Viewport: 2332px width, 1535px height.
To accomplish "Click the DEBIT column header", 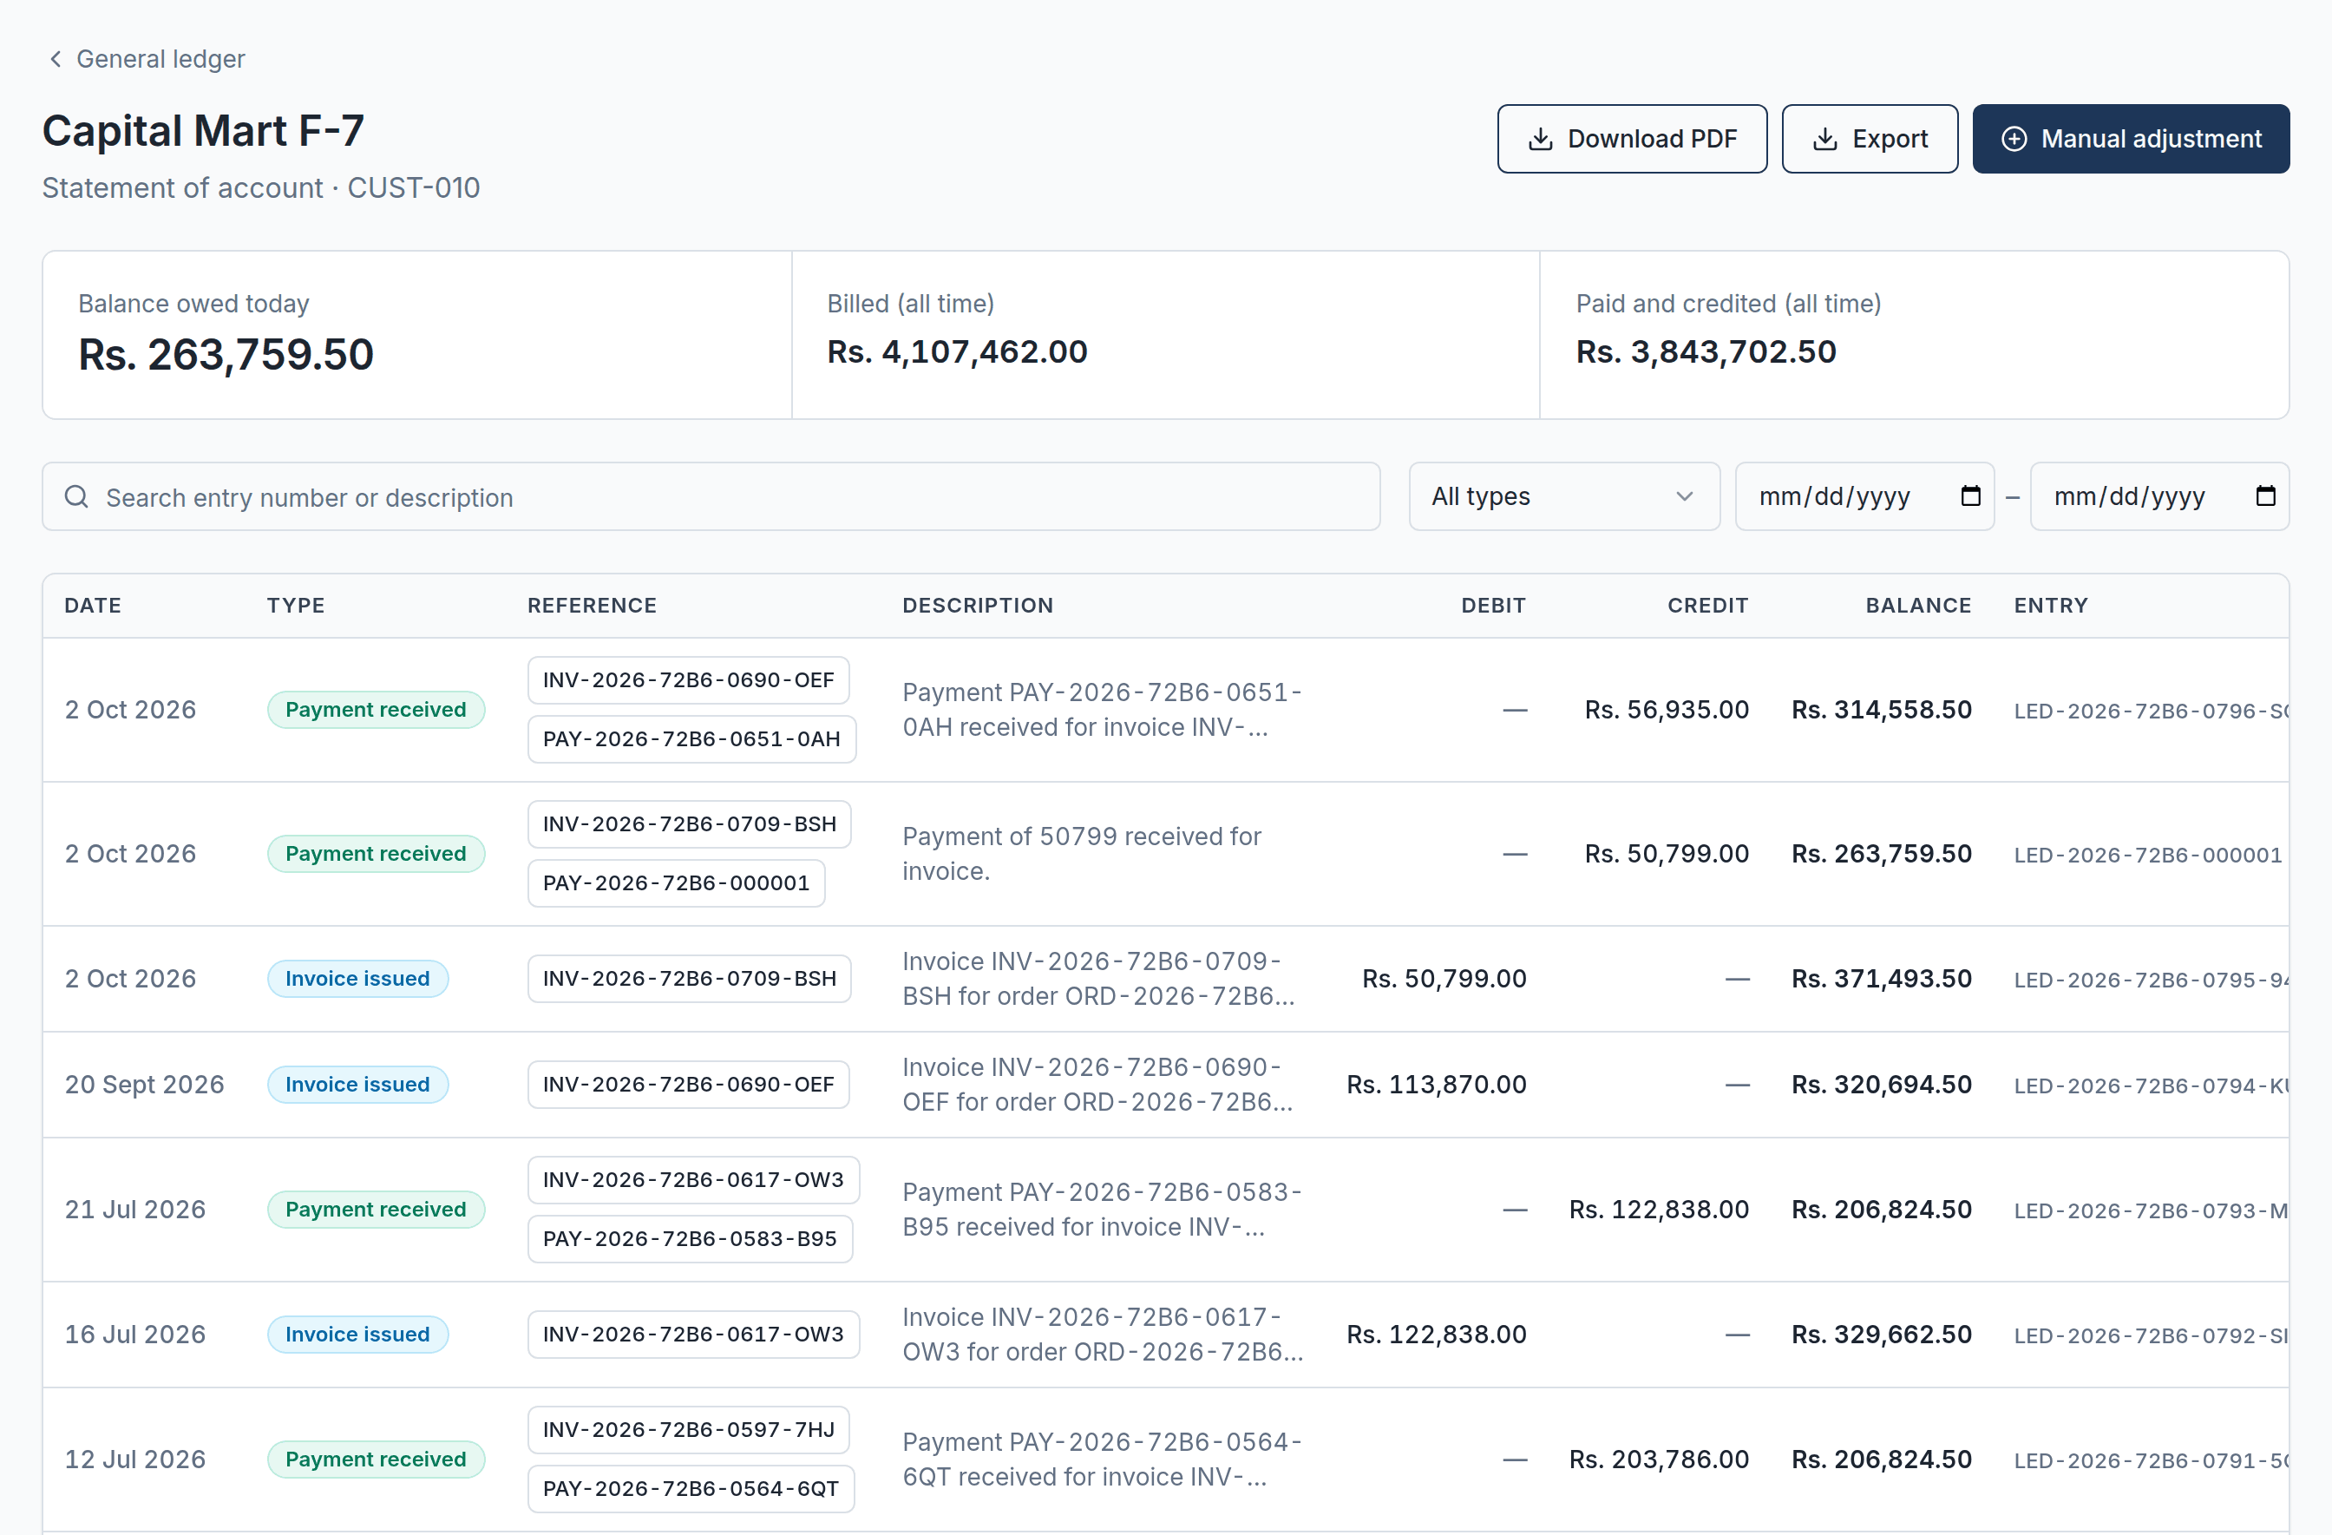I will pos(1493,606).
